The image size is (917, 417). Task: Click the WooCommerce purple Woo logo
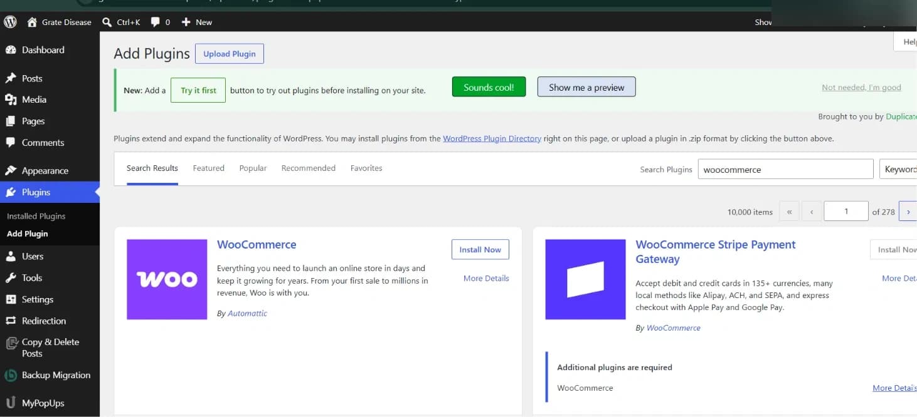tap(167, 279)
